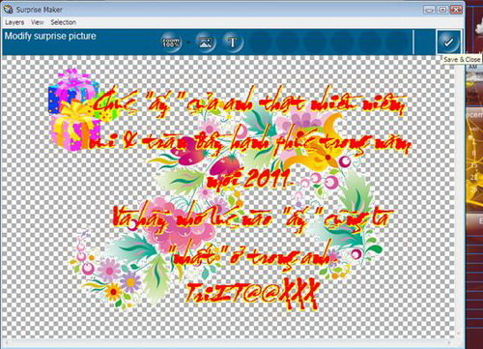
Task: Click the vertical scrollbar beside canvas
Action: [x=459, y=196]
